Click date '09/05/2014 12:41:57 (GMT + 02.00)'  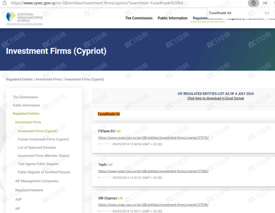tap(137, 178)
